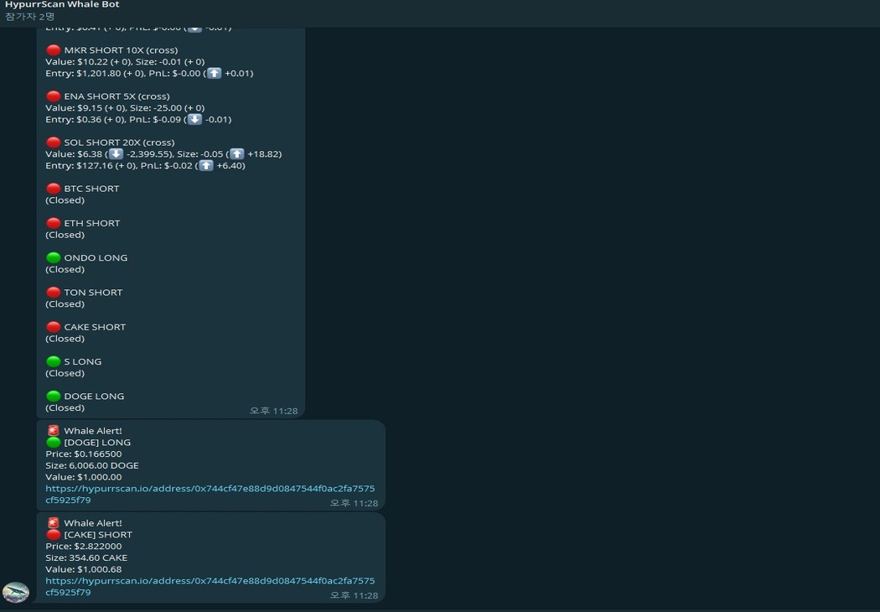The image size is (880, 612).
Task: Click the siren icon in the CAKE Whale Alert
Action: (54, 523)
